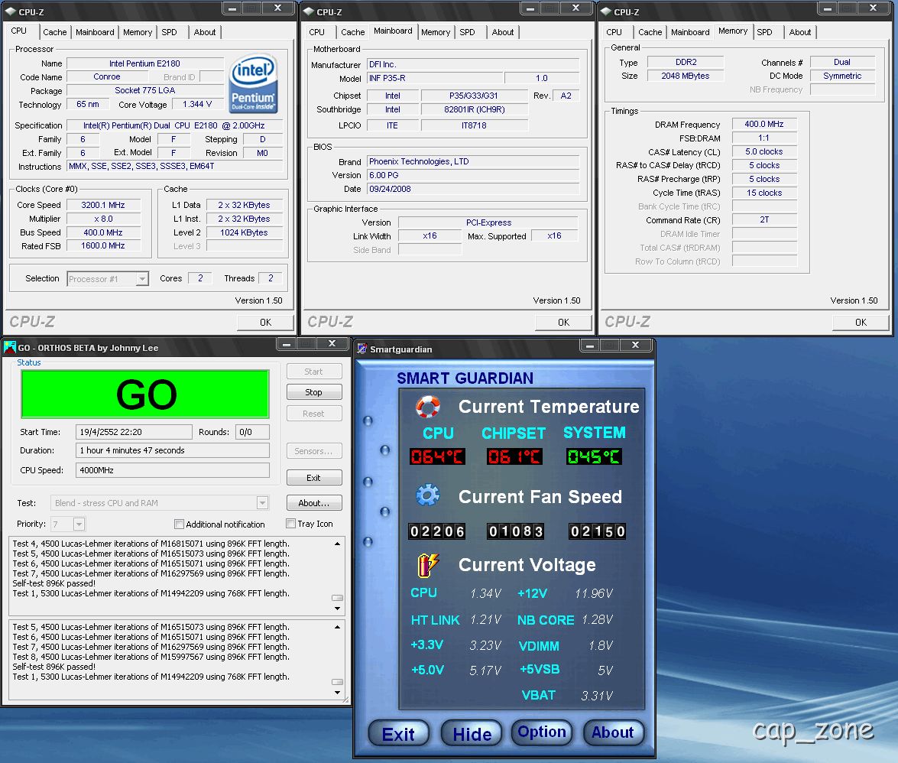Click the VDIMM 1.8V reading
The width and height of the screenshot is (898, 763).
[601, 645]
